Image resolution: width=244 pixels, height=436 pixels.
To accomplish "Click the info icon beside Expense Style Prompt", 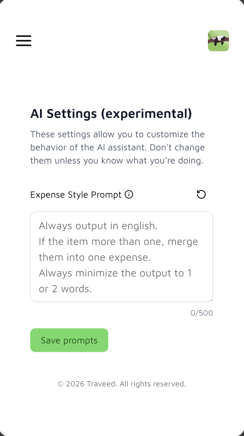I will click(129, 194).
